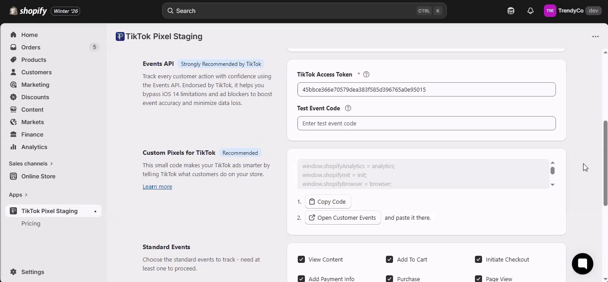Toggle the Add To Cart checkbox
This screenshot has height=282, width=608.
tap(389, 260)
